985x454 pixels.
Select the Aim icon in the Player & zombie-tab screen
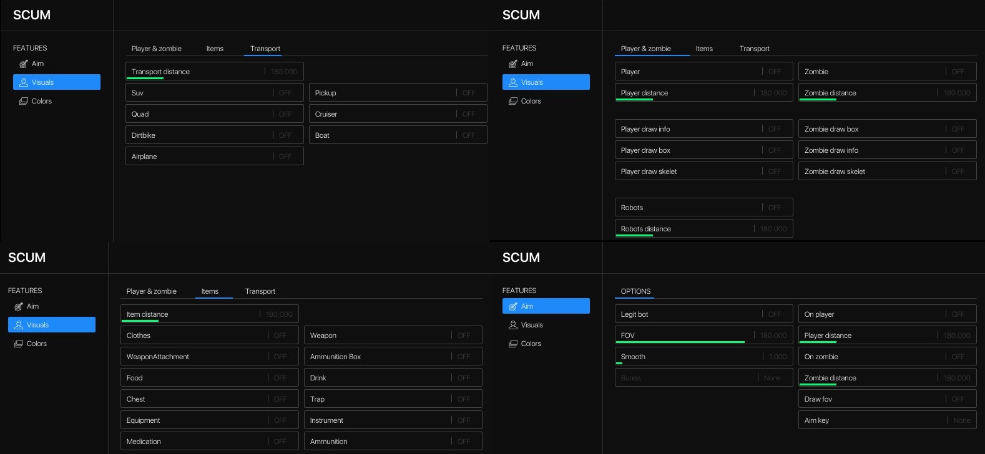[x=513, y=64]
